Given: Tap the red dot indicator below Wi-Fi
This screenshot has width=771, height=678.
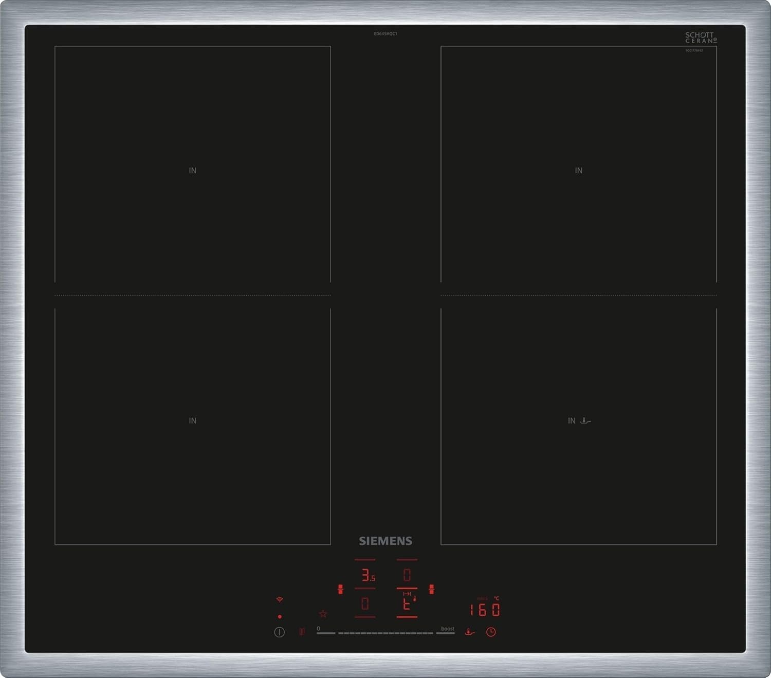Looking at the screenshot, I should 280,616.
